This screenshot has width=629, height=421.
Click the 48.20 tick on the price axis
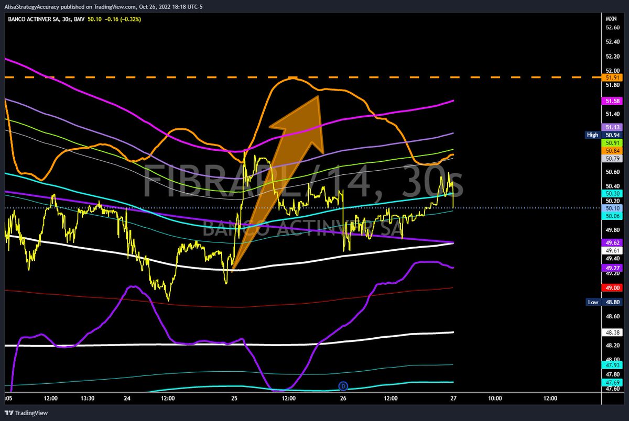[612, 346]
